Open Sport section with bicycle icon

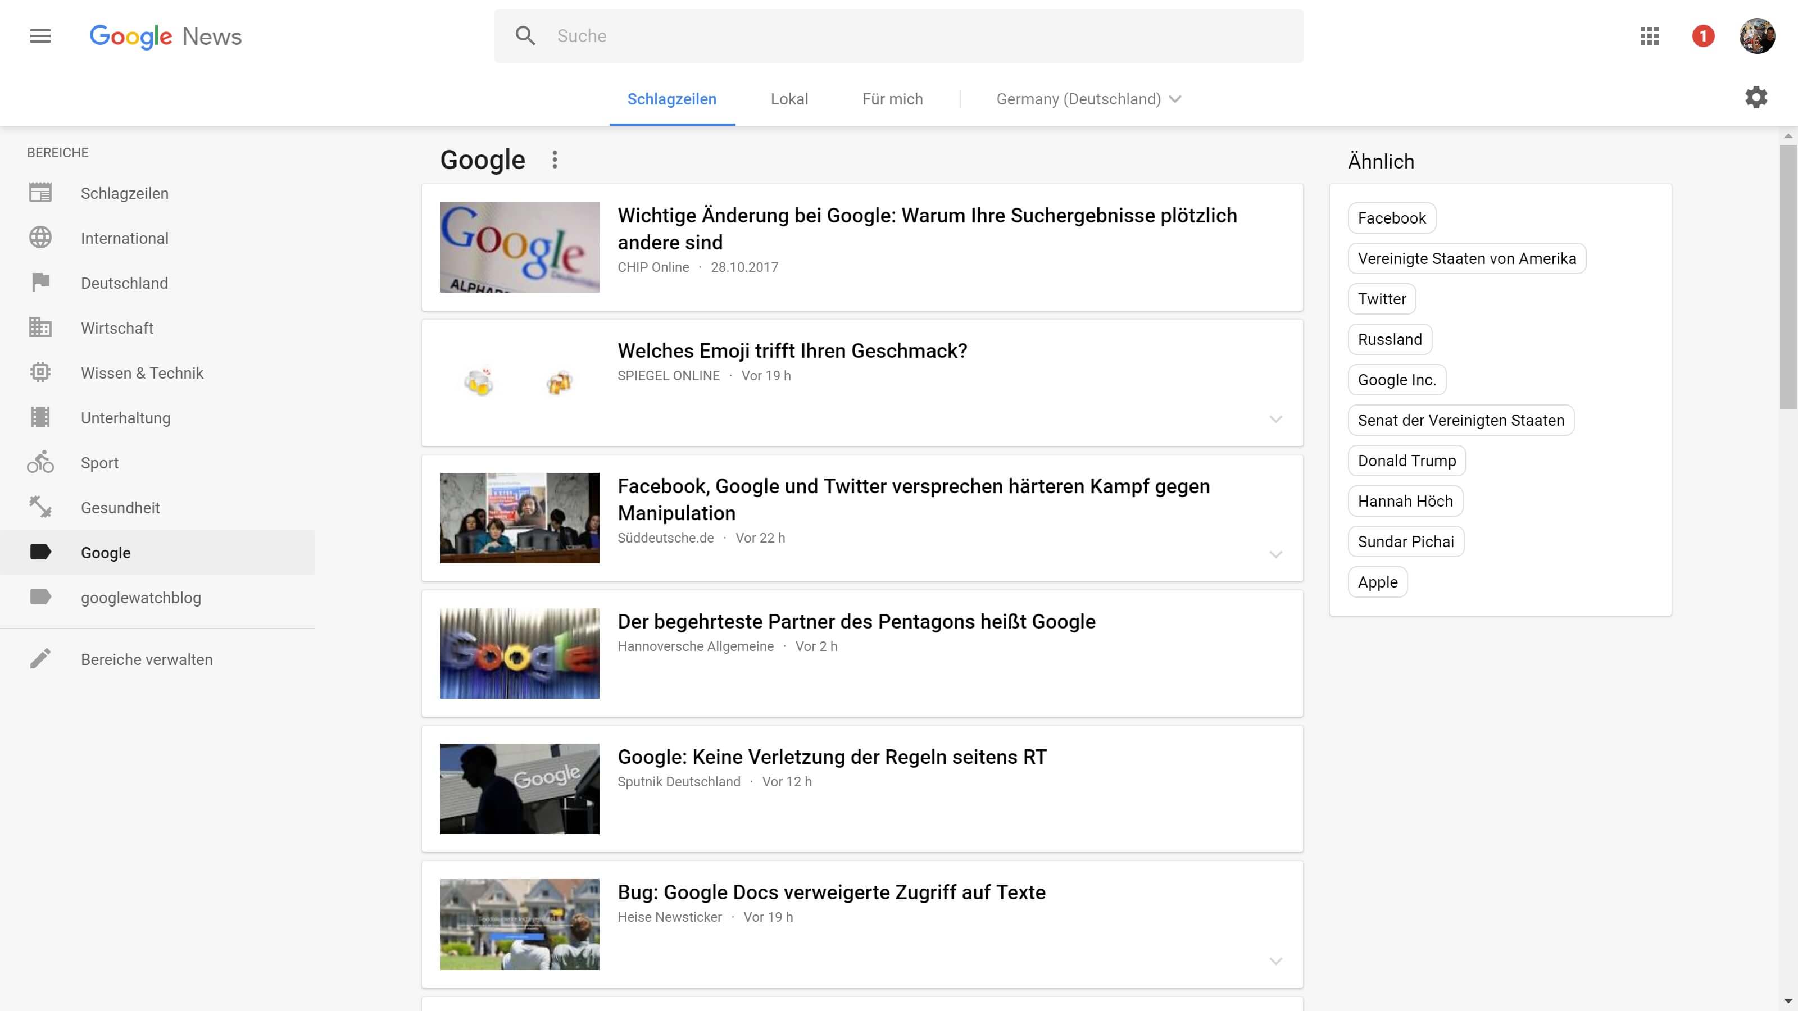[40, 463]
